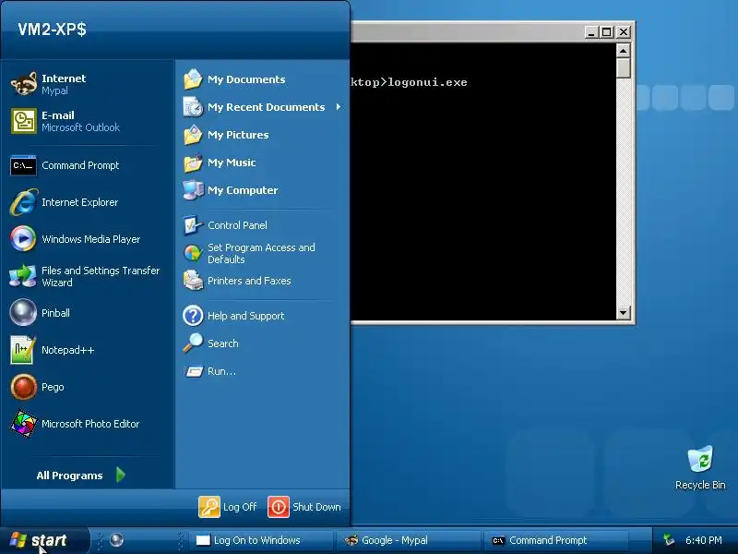Open Control Panel icon
Viewport: 738px width, 554px height.
pyautogui.click(x=193, y=225)
